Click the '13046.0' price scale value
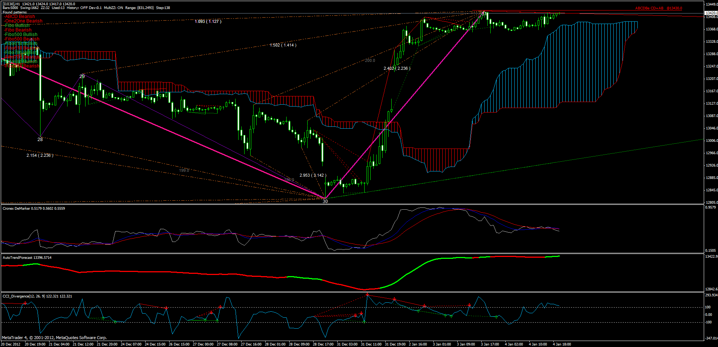This screenshot has width=718, height=347. coord(712,128)
